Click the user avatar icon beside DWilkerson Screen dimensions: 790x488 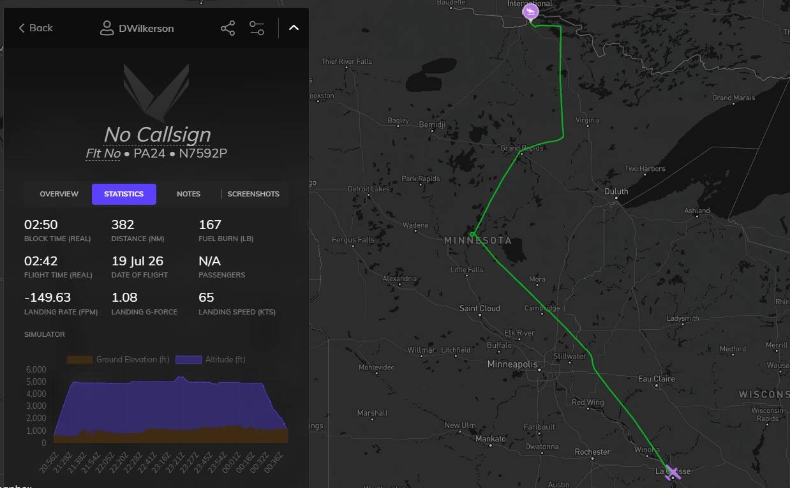pyautogui.click(x=107, y=28)
